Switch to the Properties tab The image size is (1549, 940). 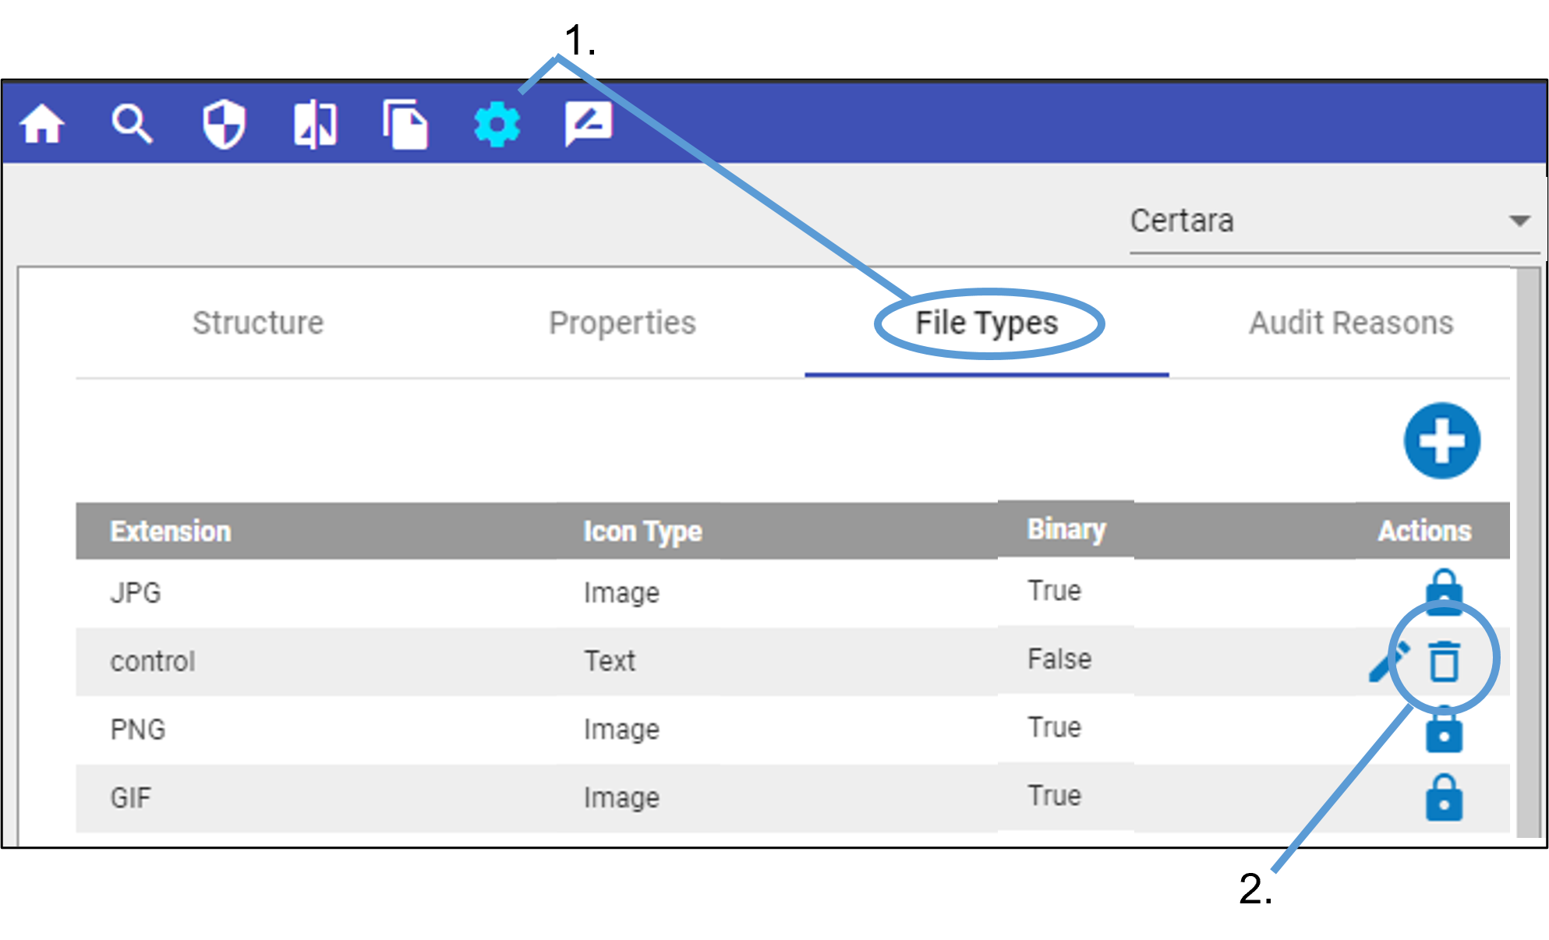pos(622,323)
